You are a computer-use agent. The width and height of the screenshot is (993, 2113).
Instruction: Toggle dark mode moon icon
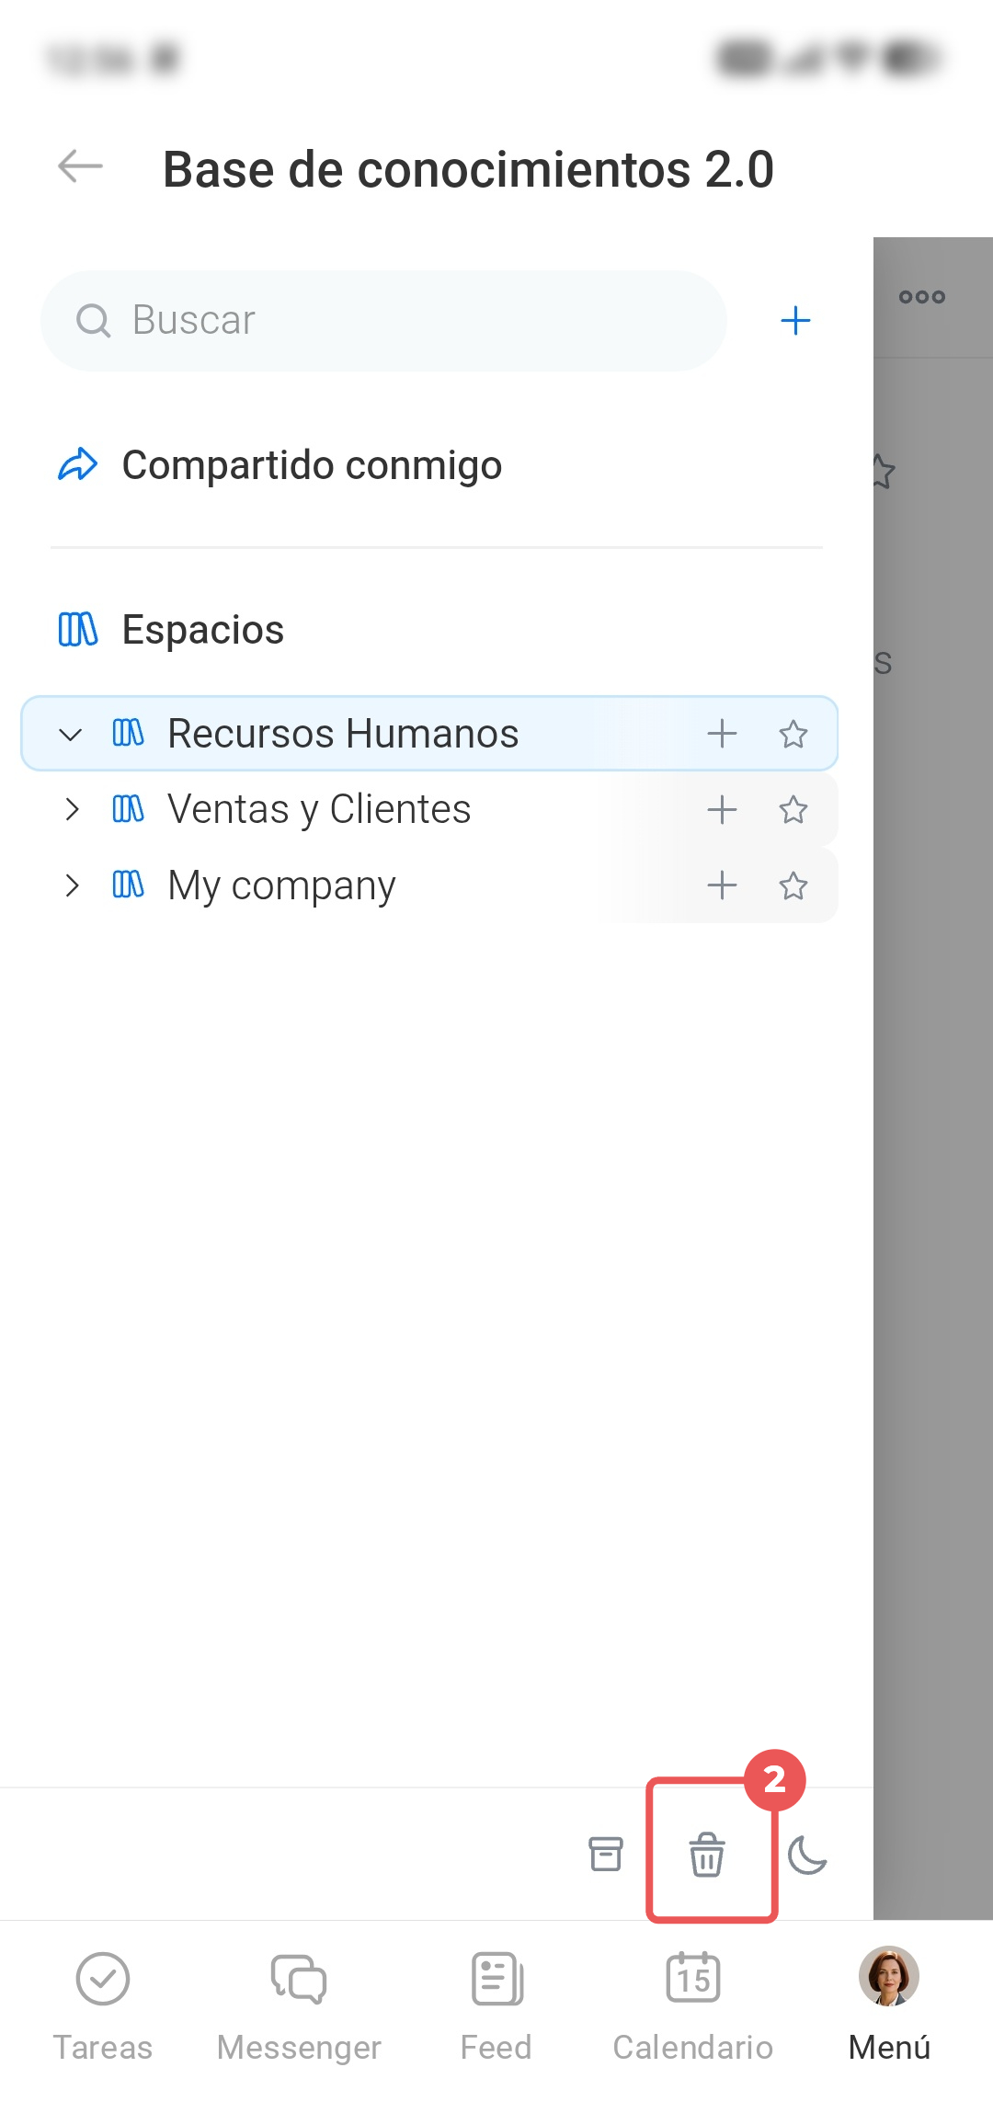click(x=808, y=1854)
